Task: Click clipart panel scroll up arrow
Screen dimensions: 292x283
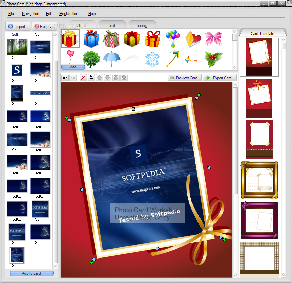Action: pyautogui.click(x=235, y=32)
